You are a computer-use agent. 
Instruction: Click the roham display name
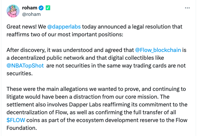(30, 8)
